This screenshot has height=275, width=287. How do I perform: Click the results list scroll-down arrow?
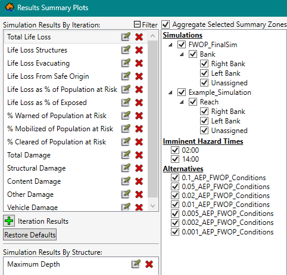(x=152, y=206)
